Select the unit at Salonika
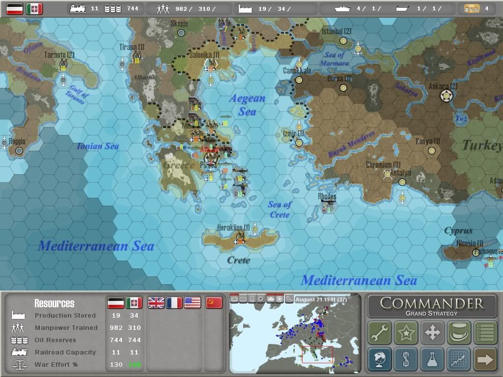The height and width of the screenshot is (377, 503). point(211,65)
